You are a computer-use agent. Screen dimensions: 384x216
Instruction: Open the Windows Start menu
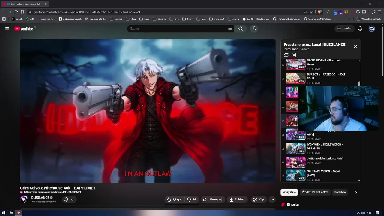4,213
